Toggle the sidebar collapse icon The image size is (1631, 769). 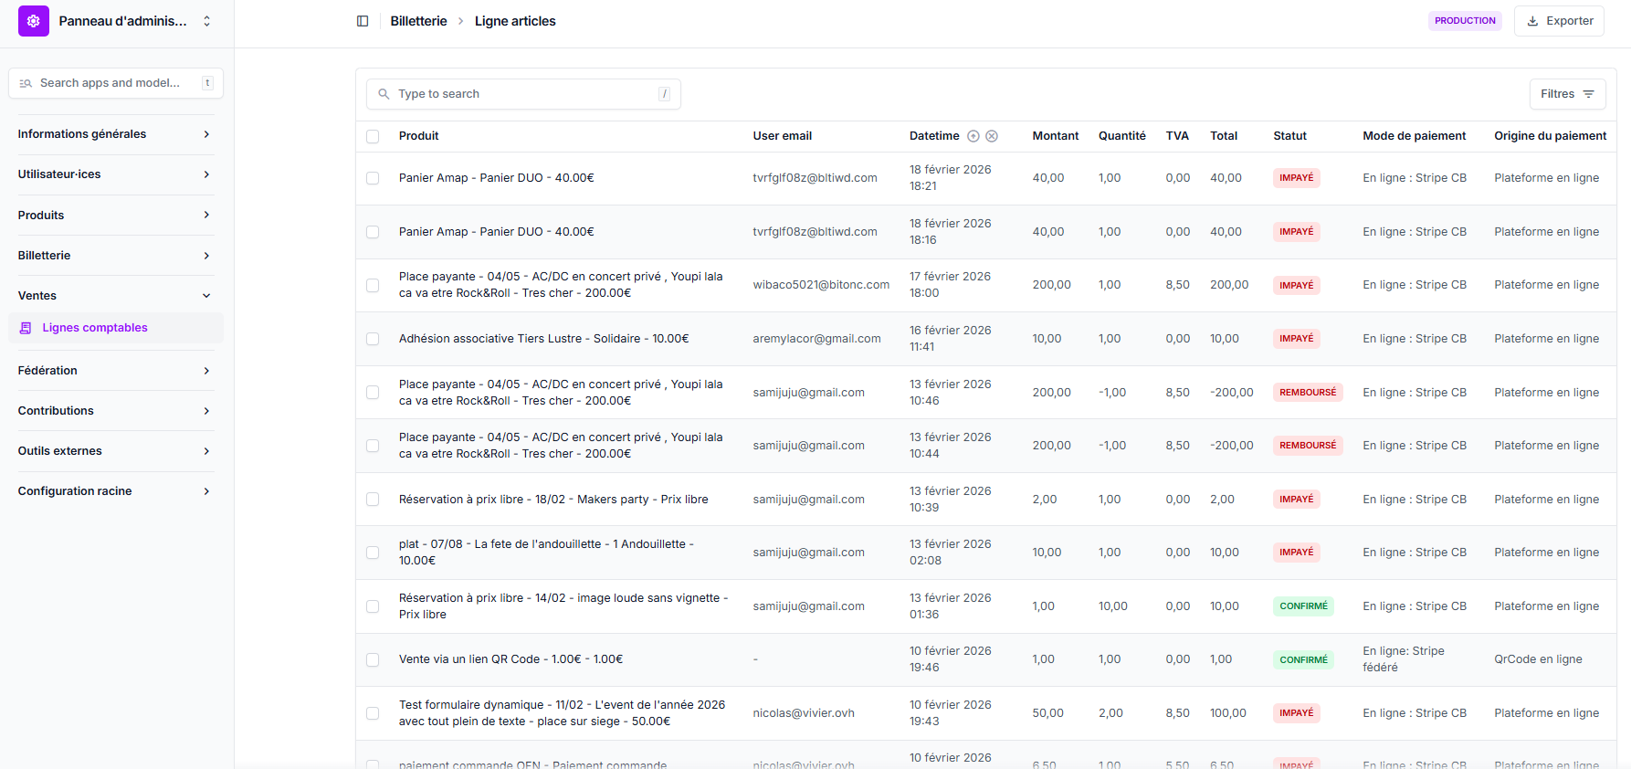click(x=363, y=21)
